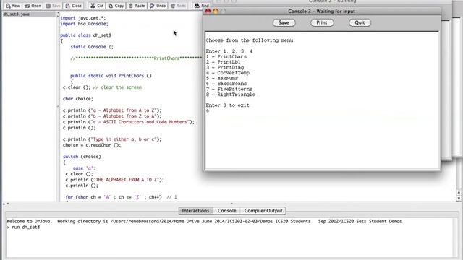The width and height of the screenshot is (463, 260).
Task: Click the Redo toolbar button
Action: tap(179, 6)
